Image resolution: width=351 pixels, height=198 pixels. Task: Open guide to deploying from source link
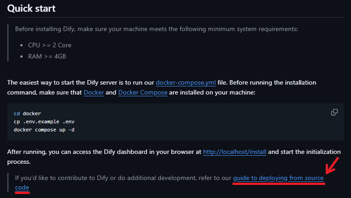coord(278,178)
